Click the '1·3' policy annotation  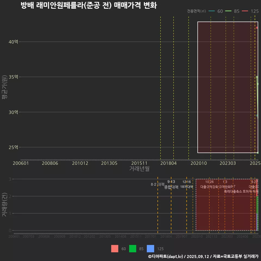225,182
